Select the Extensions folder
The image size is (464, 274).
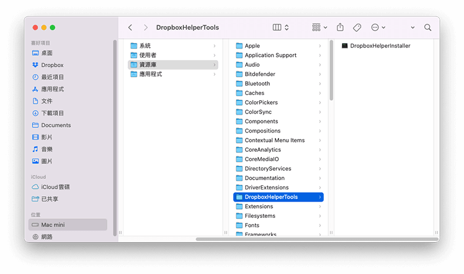[278, 207]
